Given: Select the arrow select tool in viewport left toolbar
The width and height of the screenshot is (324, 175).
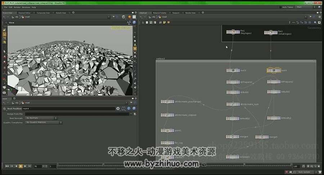Looking at the screenshot, I should pos(4,51).
